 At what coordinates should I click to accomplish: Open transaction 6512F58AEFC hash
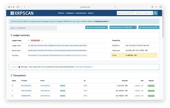[27, 86]
